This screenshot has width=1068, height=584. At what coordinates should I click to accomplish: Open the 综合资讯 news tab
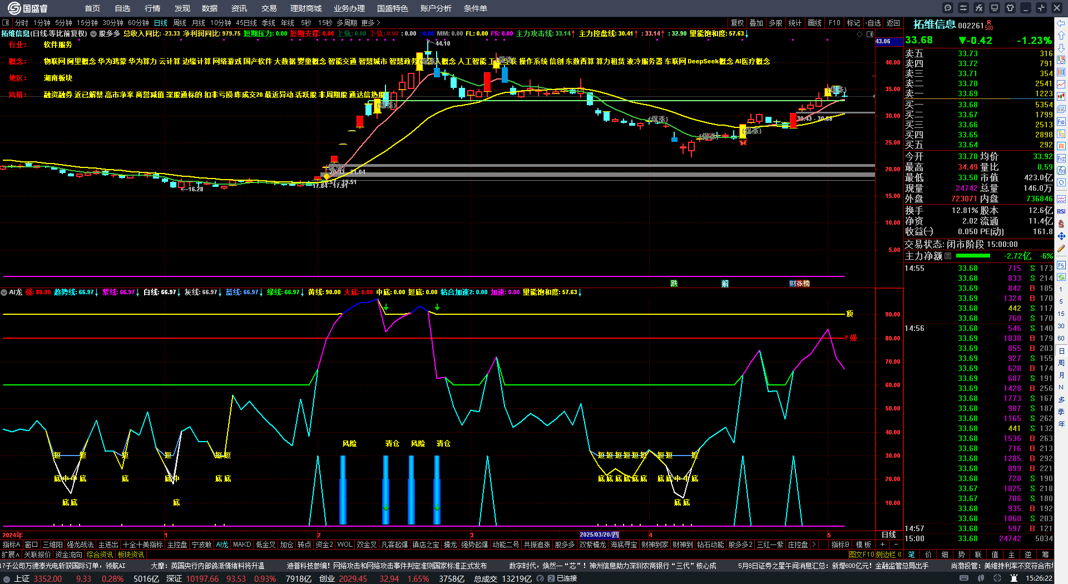pos(100,555)
